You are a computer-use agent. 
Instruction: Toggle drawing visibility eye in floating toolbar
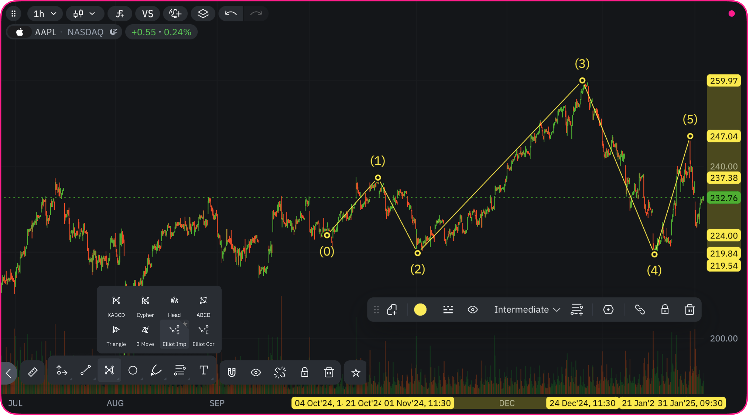coord(473,310)
